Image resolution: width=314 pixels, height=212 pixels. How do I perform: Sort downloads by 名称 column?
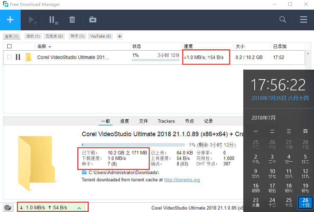(44, 47)
